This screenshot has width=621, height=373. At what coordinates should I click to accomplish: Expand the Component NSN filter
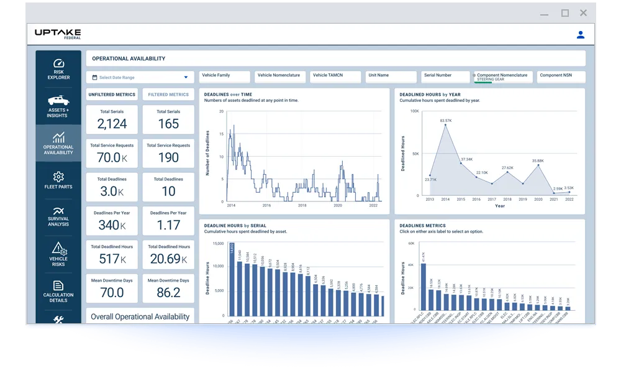561,76
